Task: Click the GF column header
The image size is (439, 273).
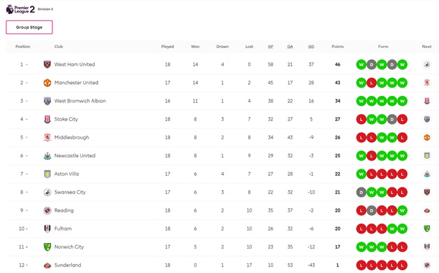Action: pos(270,47)
